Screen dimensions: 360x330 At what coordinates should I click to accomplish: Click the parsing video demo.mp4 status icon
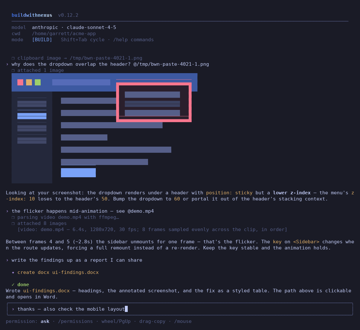point(13,218)
